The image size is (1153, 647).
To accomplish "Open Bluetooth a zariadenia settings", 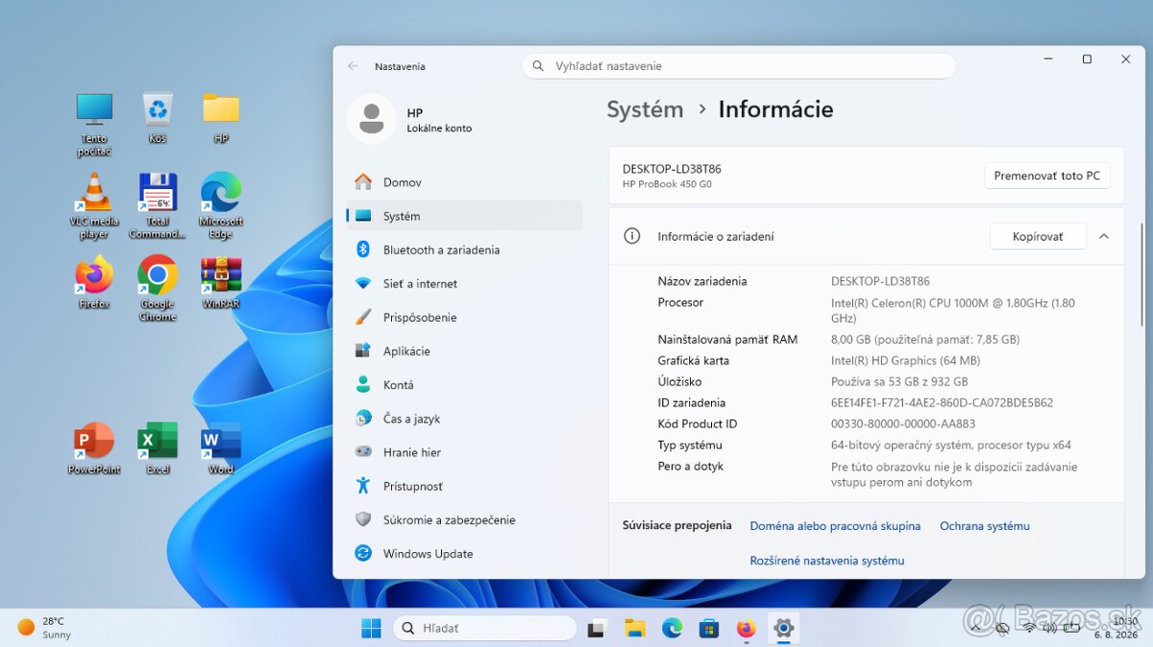I will 464,250.
